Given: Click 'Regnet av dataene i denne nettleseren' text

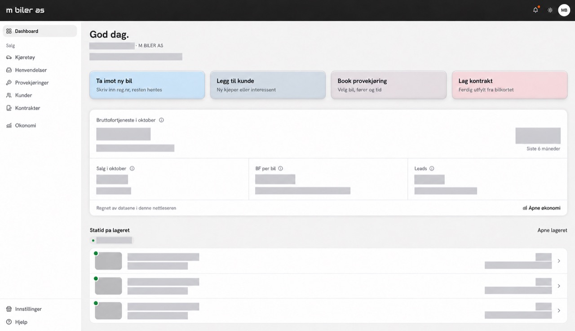Looking at the screenshot, I should (136, 208).
